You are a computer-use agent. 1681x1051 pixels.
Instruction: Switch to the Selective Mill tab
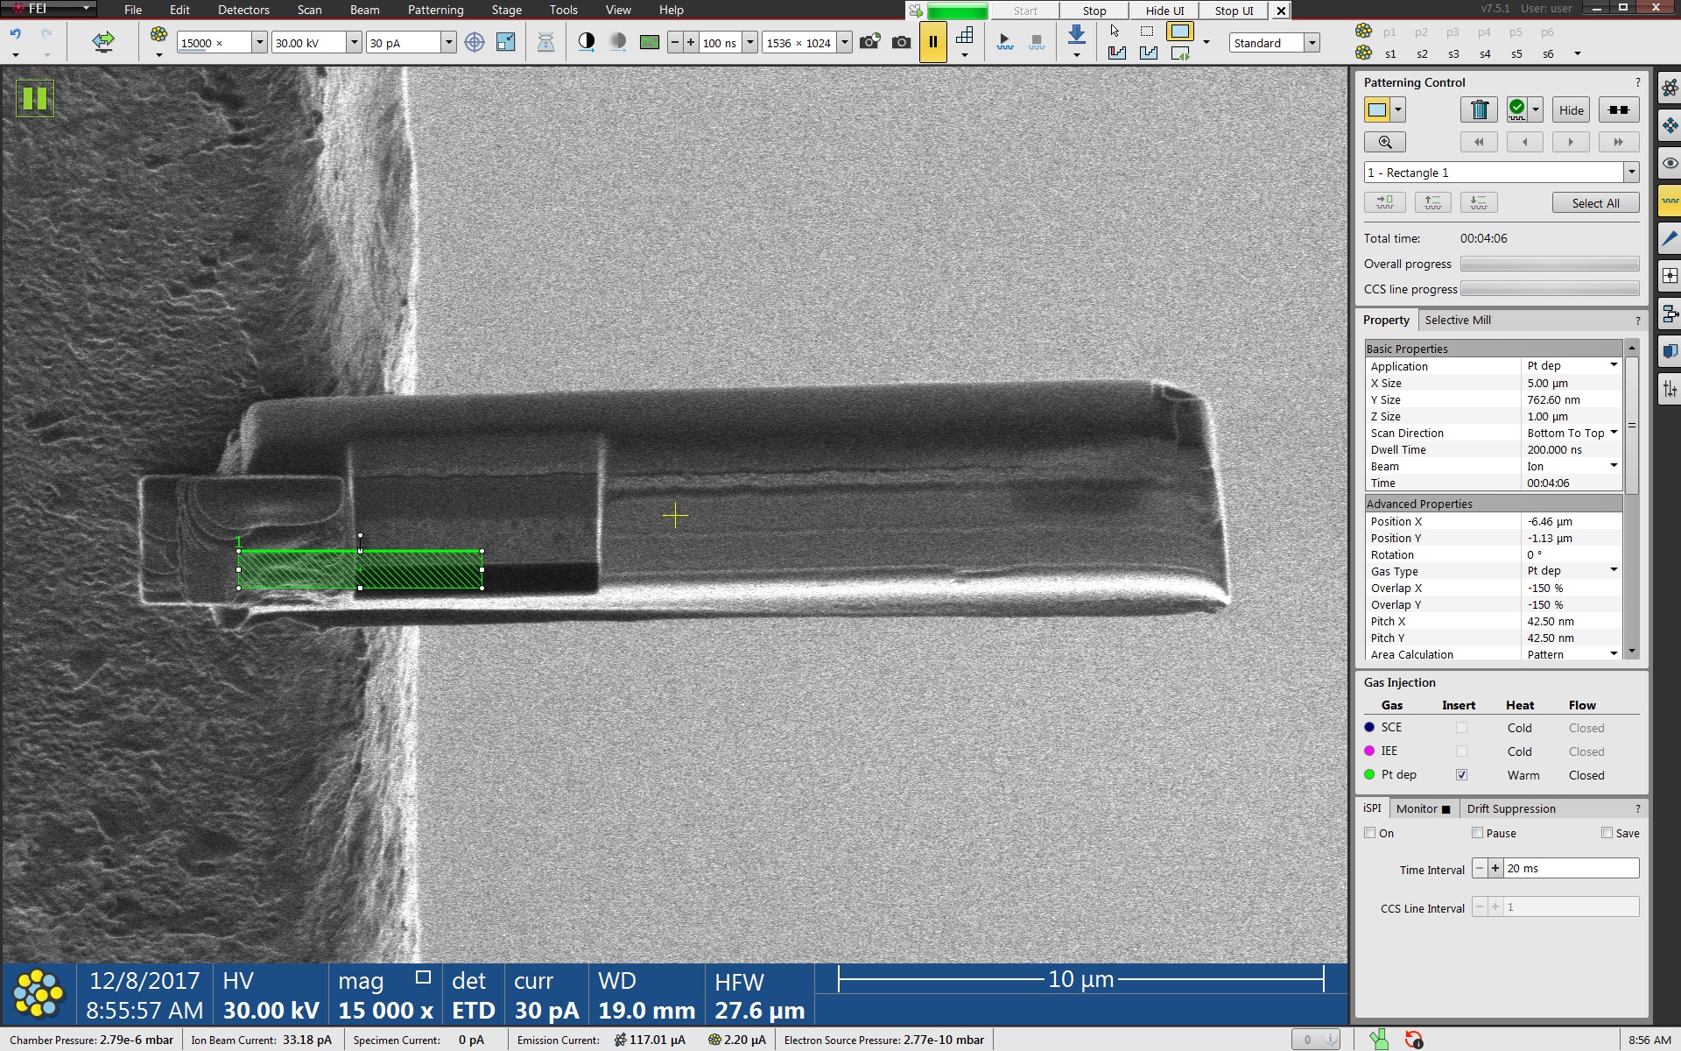pyautogui.click(x=1457, y=320)
